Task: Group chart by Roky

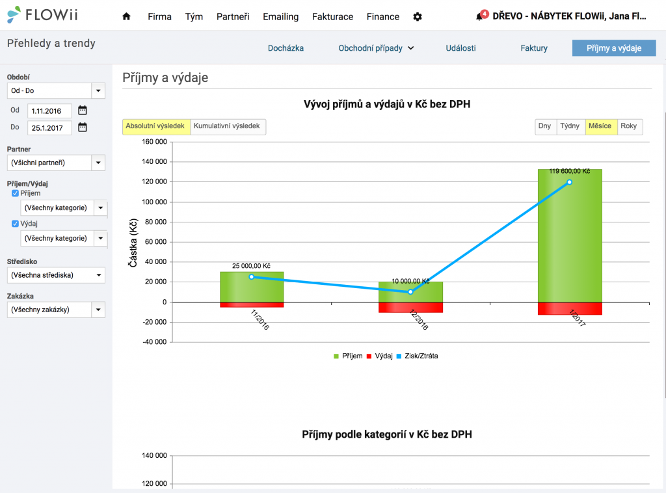Action: (629, 127)
